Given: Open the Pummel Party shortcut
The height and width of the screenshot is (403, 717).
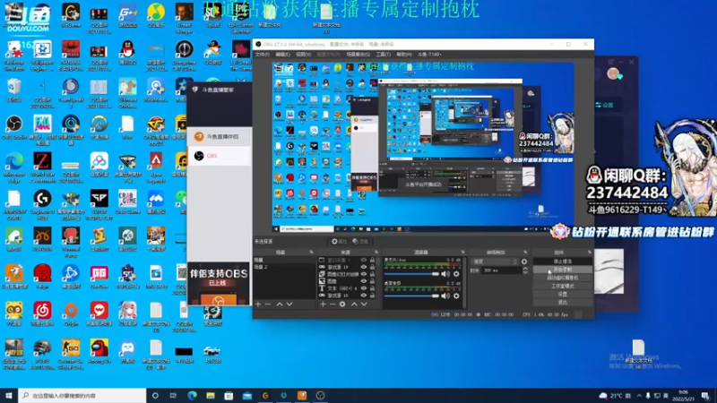Looking at the screenshot, I should (x=71, y=242).
